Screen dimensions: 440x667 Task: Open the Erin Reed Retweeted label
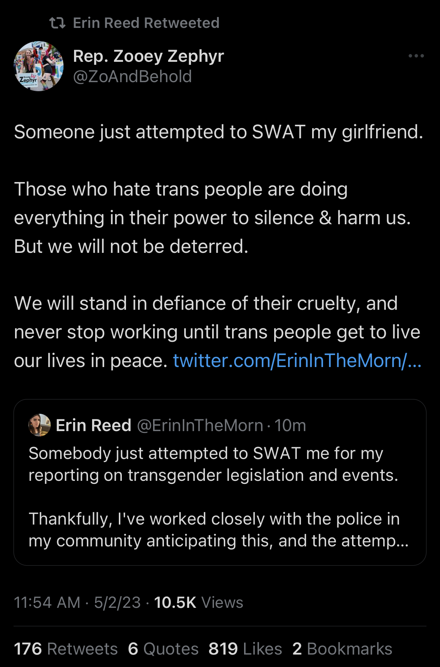click(146, 23)
